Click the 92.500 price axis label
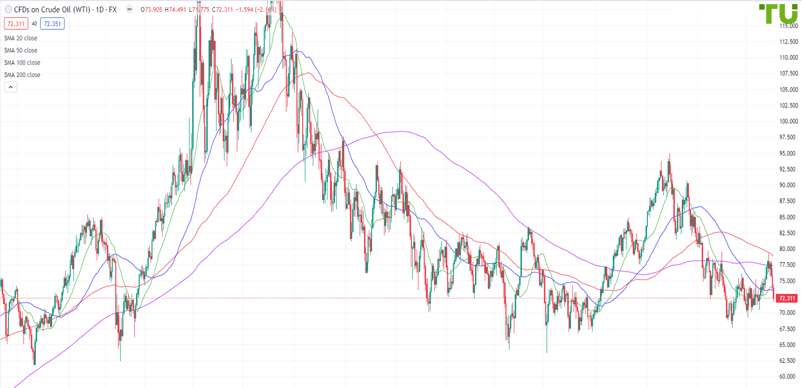 787,169
